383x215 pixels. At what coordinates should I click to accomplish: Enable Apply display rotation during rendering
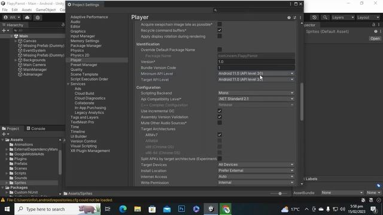pyautogui.click(x=220, y=36)
